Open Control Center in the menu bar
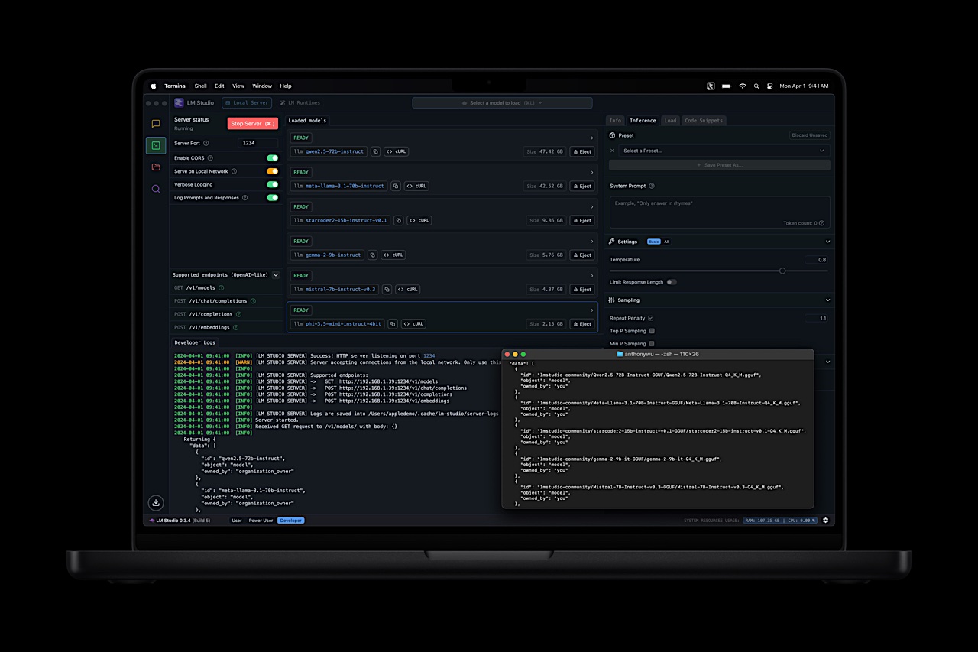Image resolution: width=978 pixels, height=652 pixels. pos(770,86)
